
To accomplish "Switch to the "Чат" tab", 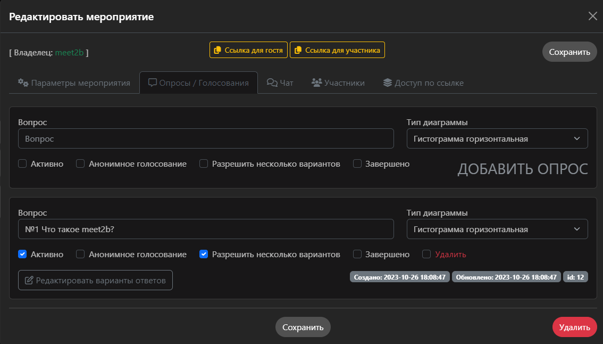I will [x=280, y=83].
